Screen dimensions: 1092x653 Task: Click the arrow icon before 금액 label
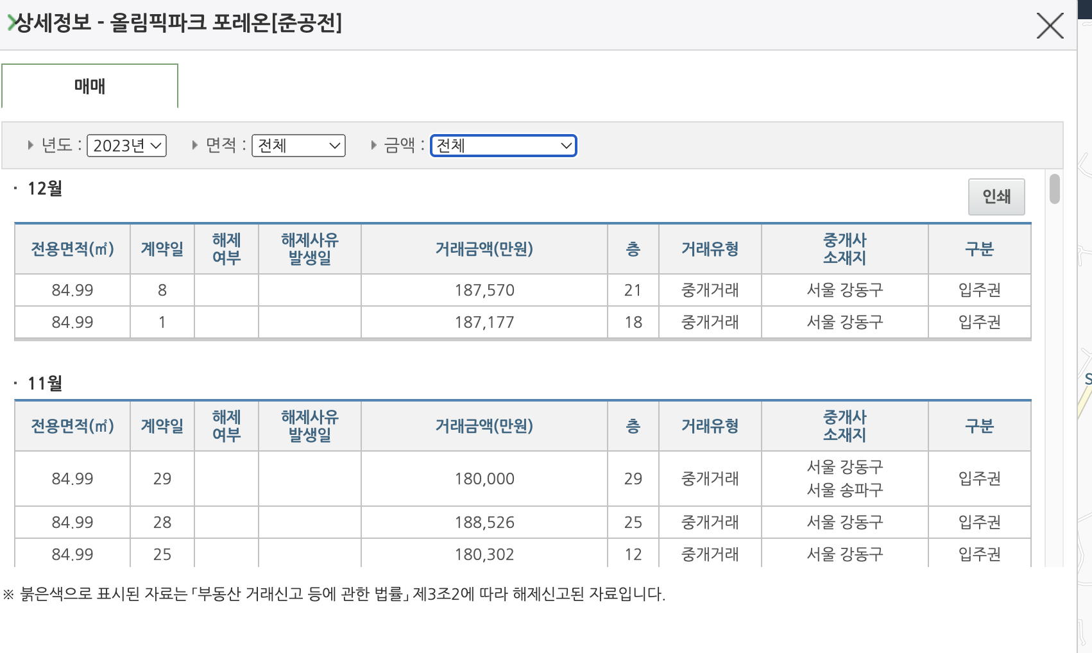pos(373,146)
